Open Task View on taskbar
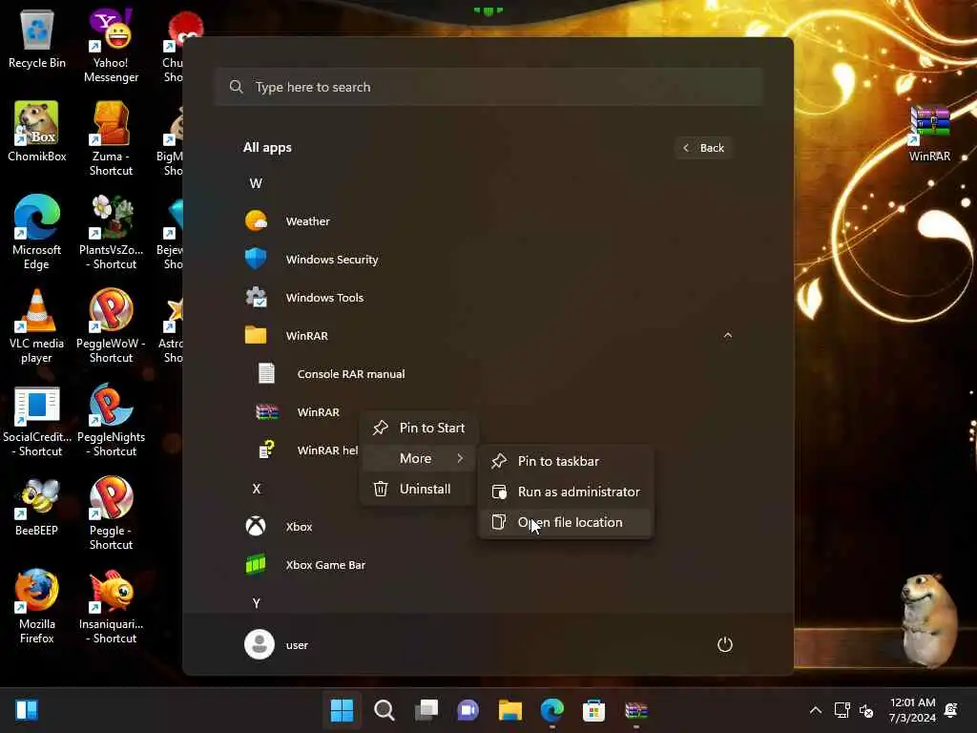This screenshot has width=977, height=733. tap(426, 710)
